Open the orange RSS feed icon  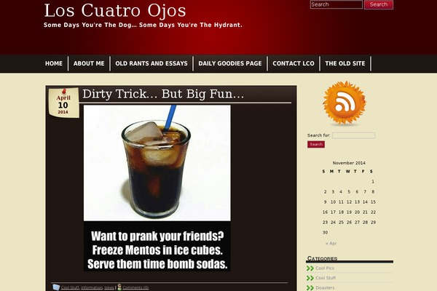coord(345,103)
